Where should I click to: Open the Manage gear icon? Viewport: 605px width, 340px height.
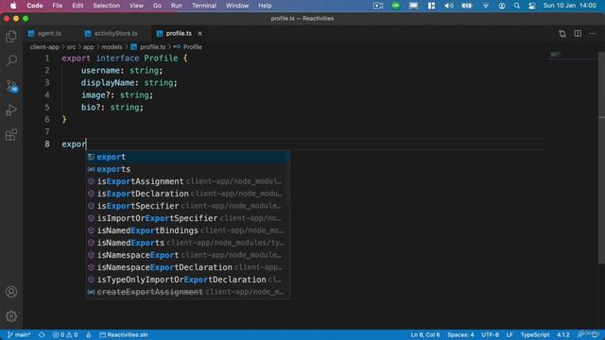(x=11, y=316)
